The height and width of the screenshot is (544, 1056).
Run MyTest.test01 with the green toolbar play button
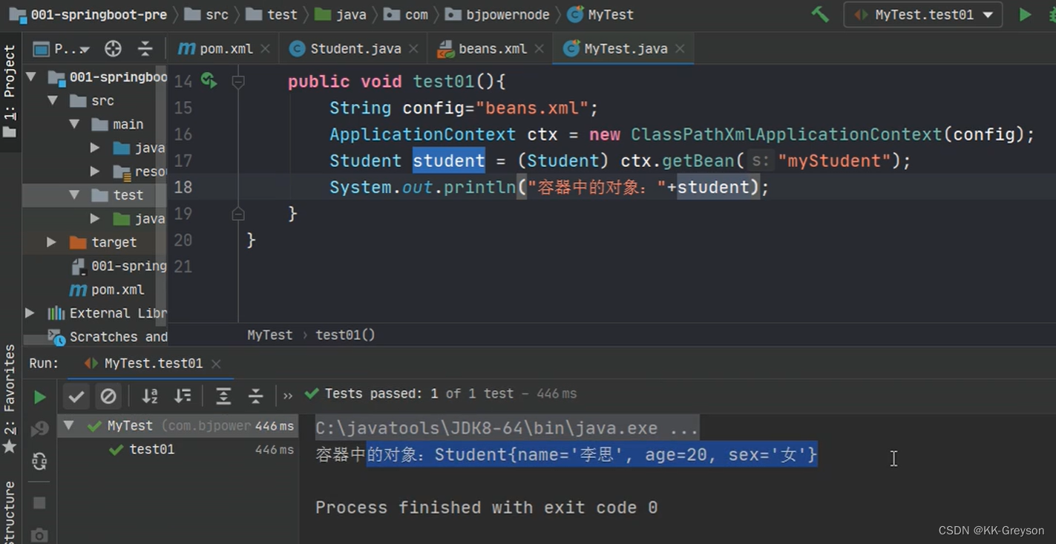point(1025,14)
